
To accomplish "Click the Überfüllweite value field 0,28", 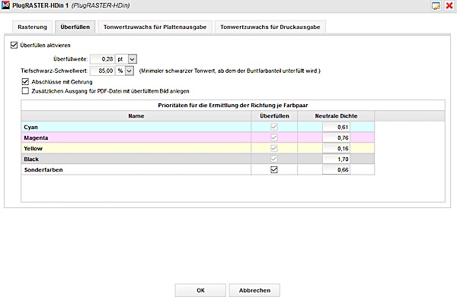I will 103,59.
